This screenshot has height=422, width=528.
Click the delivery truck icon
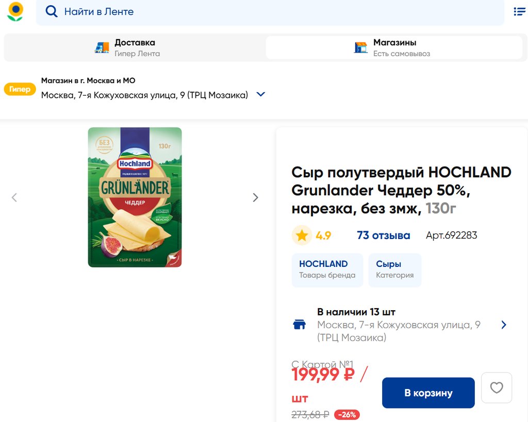[x=102, y=48]
